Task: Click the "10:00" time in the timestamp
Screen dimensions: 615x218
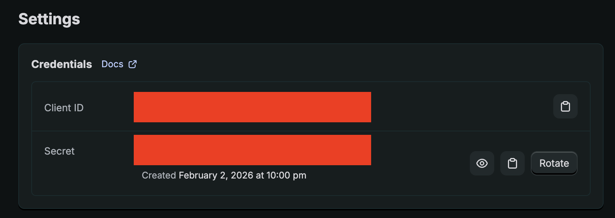Action: [278, 175]
